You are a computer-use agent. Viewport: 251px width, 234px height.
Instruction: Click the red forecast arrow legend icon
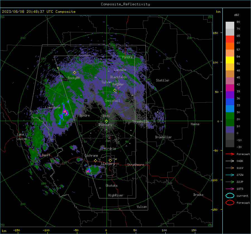pos(230,154)
